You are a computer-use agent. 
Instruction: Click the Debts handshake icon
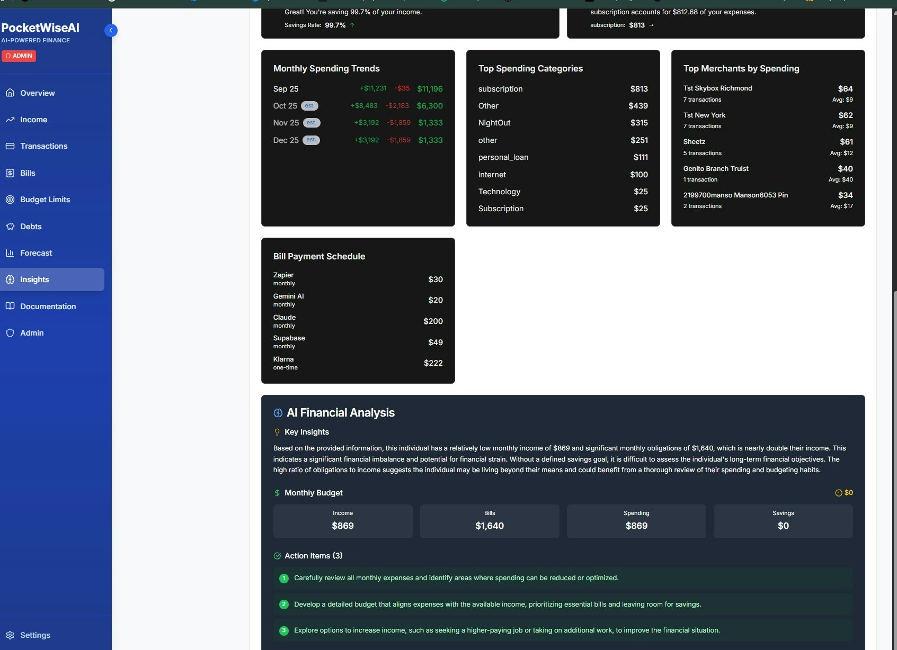pos(11,226)
